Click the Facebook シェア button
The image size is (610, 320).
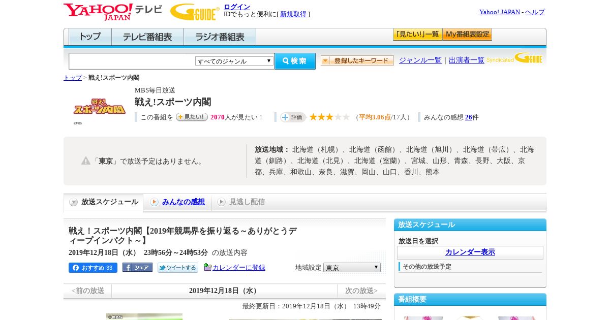click(x=137, y=267)
